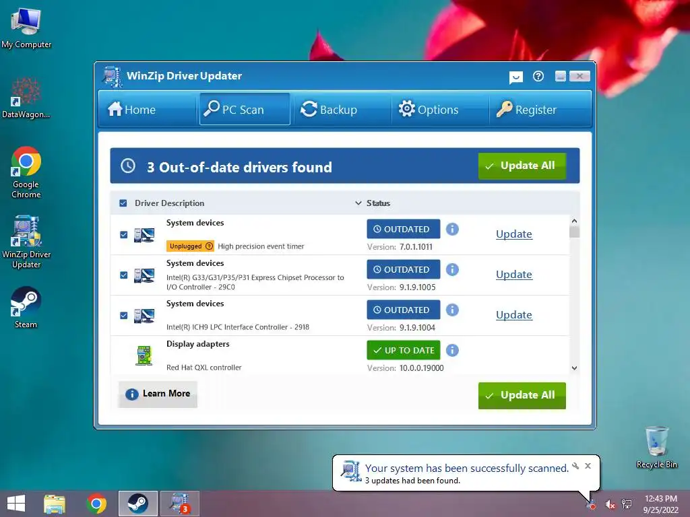Select the Steam desktop shortcut
The height and width of the screenshot is (517, 690).
coord(26,307)
